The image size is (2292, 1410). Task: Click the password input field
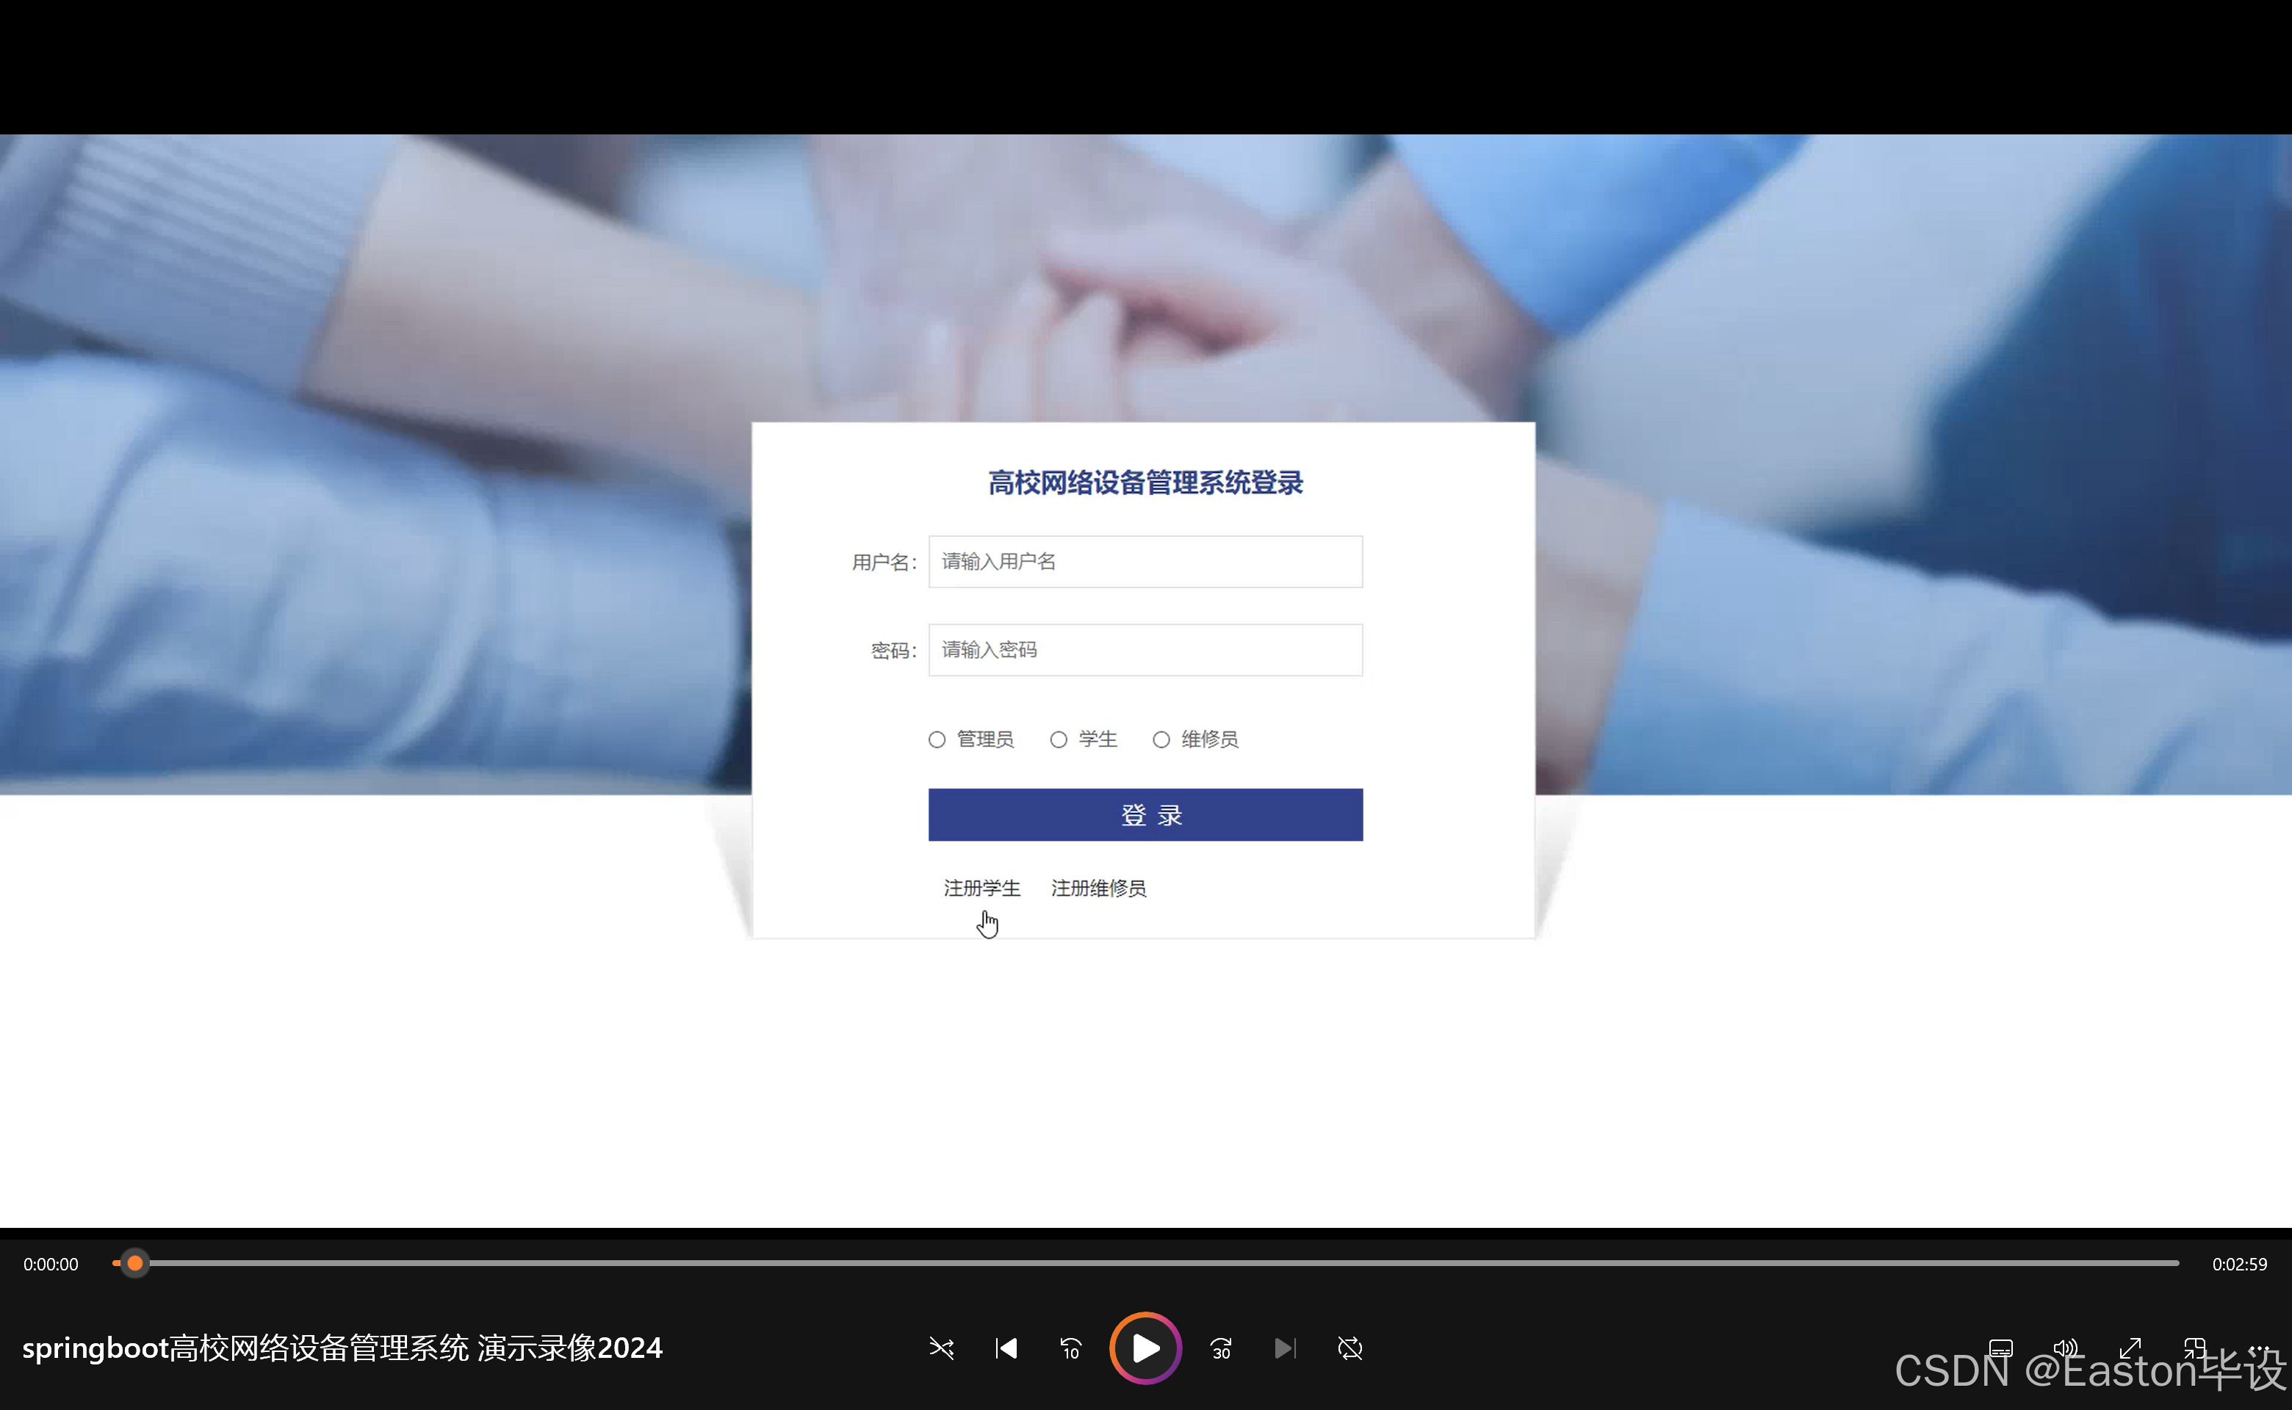(1144, 650)
